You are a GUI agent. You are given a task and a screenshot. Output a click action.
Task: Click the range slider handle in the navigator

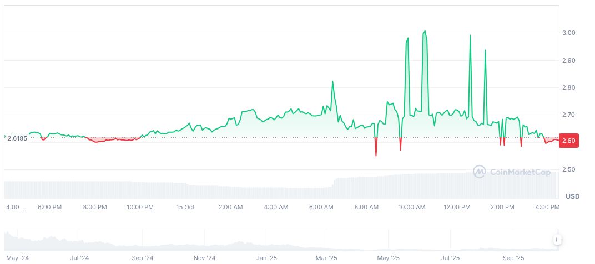pyautogui.click(x=557, y=240)
